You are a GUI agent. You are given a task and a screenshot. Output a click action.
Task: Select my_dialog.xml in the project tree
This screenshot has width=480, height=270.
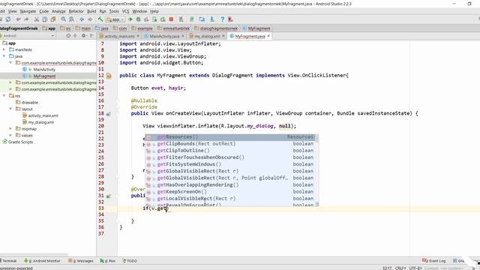[x=41, y=122]
